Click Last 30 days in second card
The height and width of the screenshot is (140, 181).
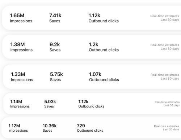(x=170, y=49)
